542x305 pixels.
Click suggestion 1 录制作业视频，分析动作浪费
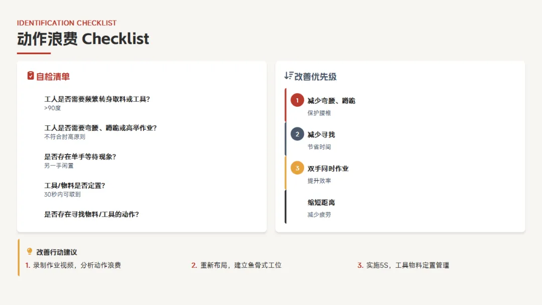click(x=76, y=265)
